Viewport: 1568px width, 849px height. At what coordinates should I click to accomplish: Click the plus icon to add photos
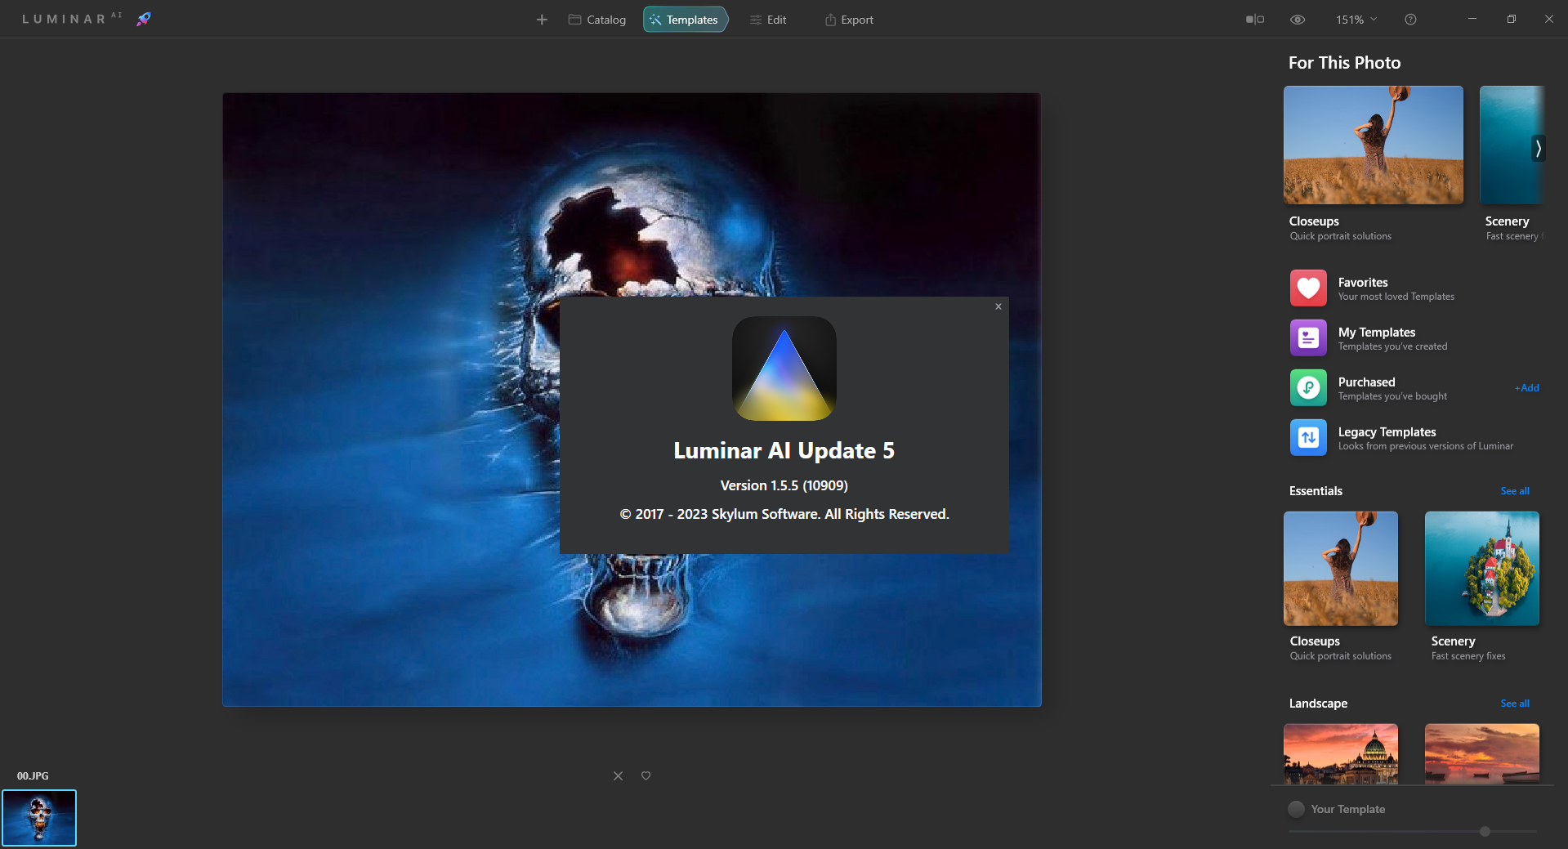click(542, 20)
